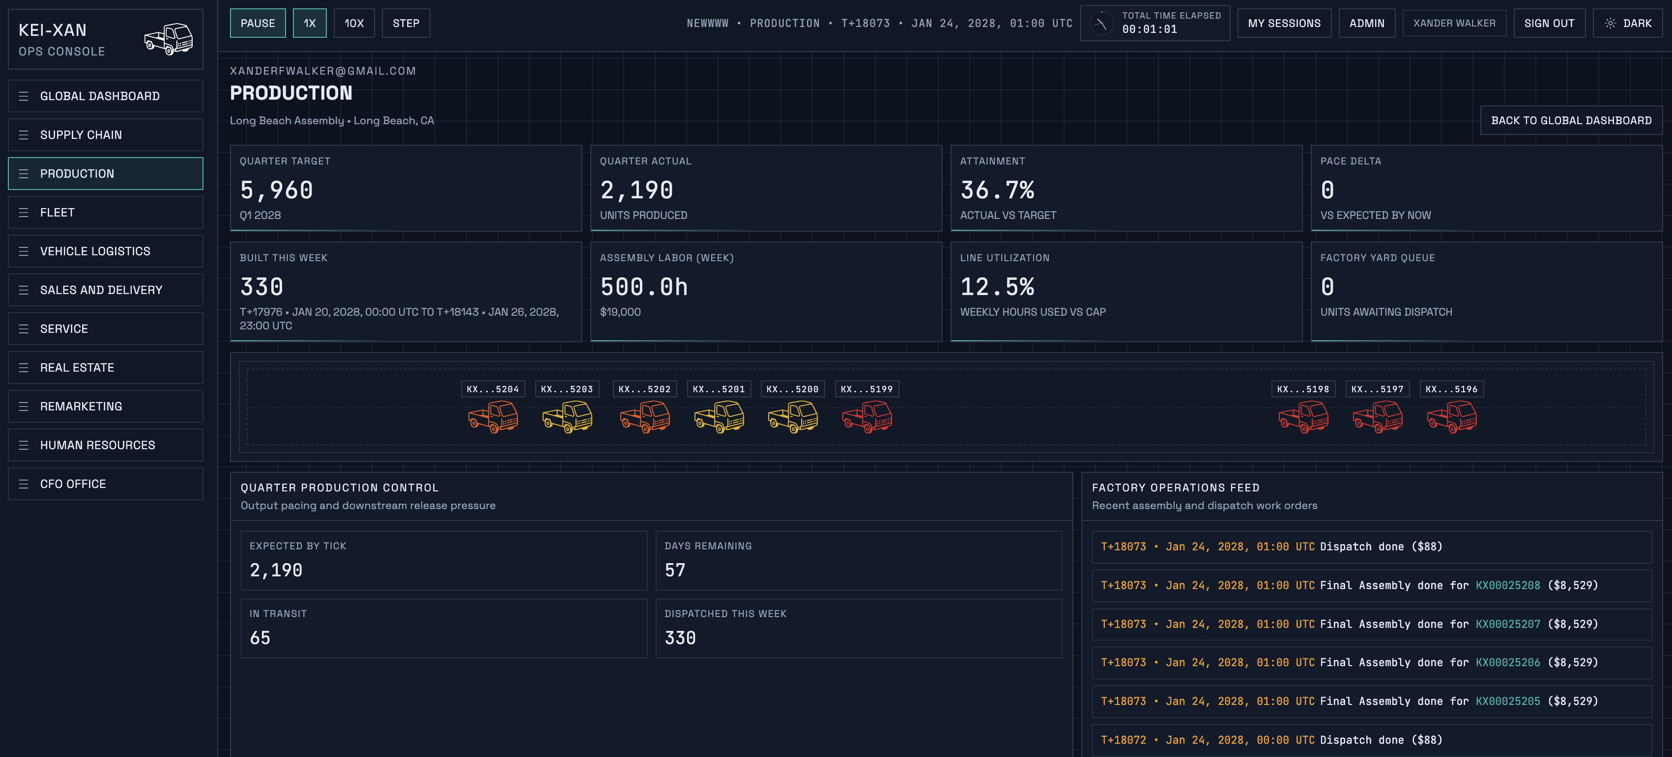Open the Supply Chain menu item
1672x757 pixels.
coord(105,135)
